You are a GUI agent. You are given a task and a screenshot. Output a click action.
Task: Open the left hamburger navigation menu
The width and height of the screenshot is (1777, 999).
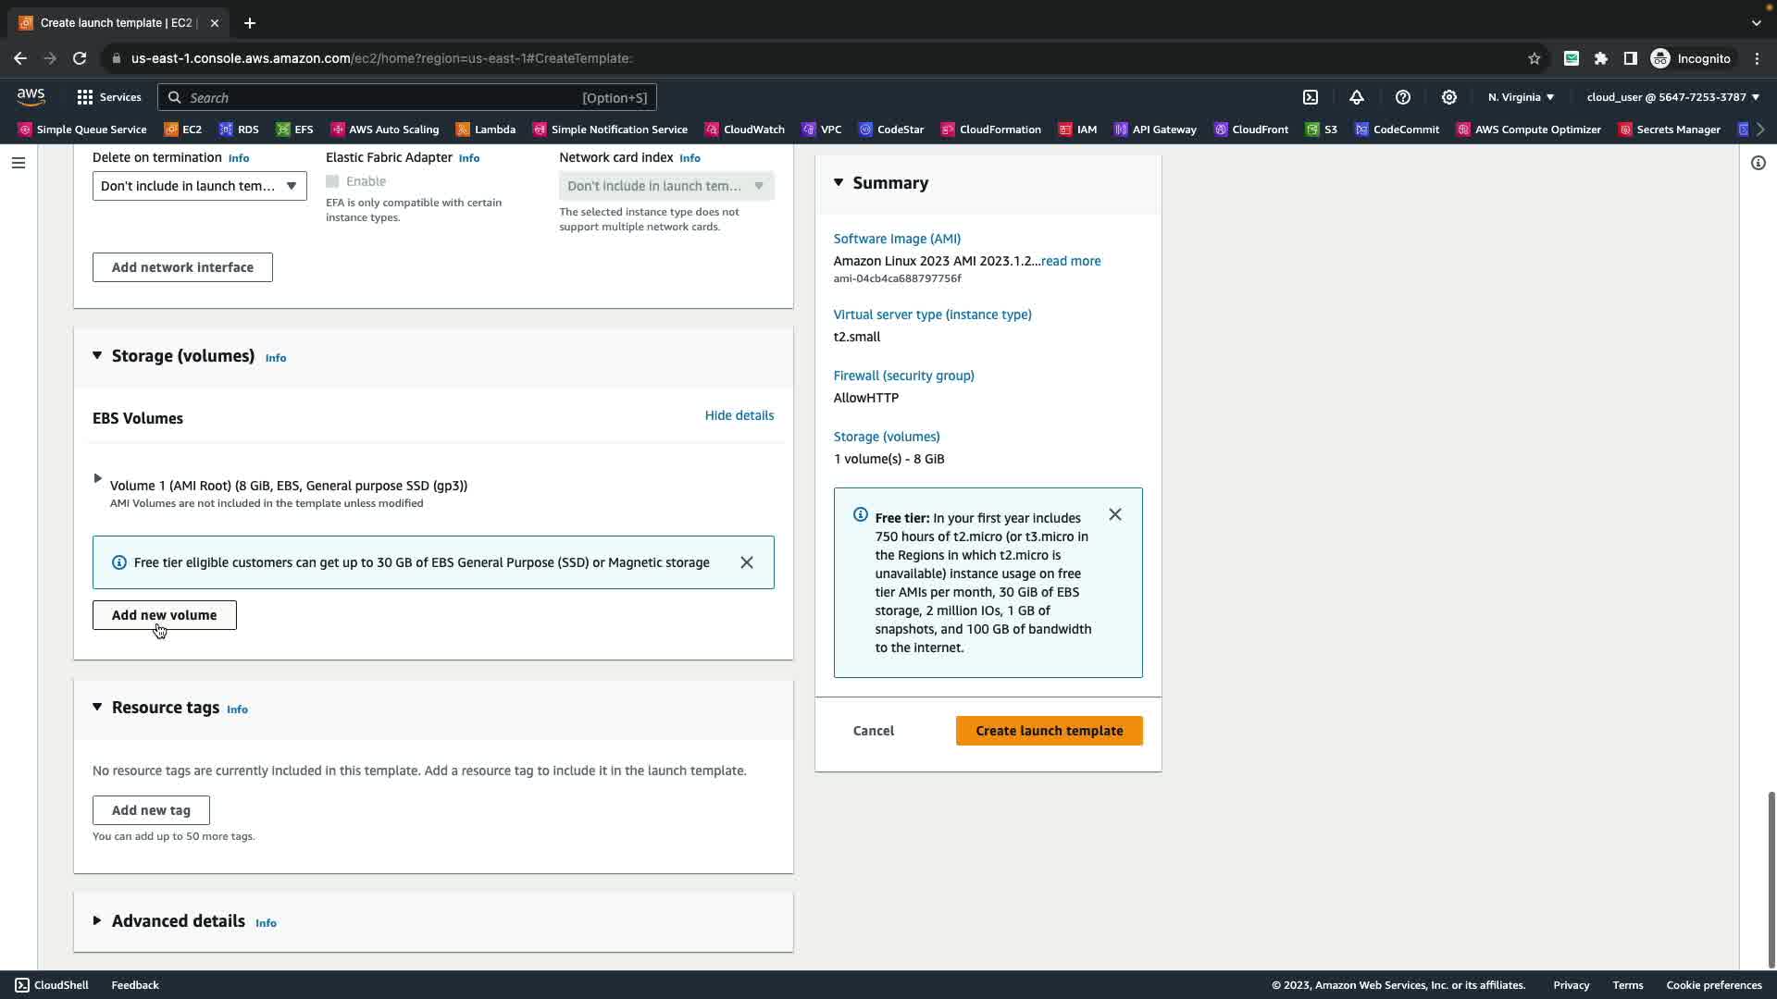tap(19, 163)
